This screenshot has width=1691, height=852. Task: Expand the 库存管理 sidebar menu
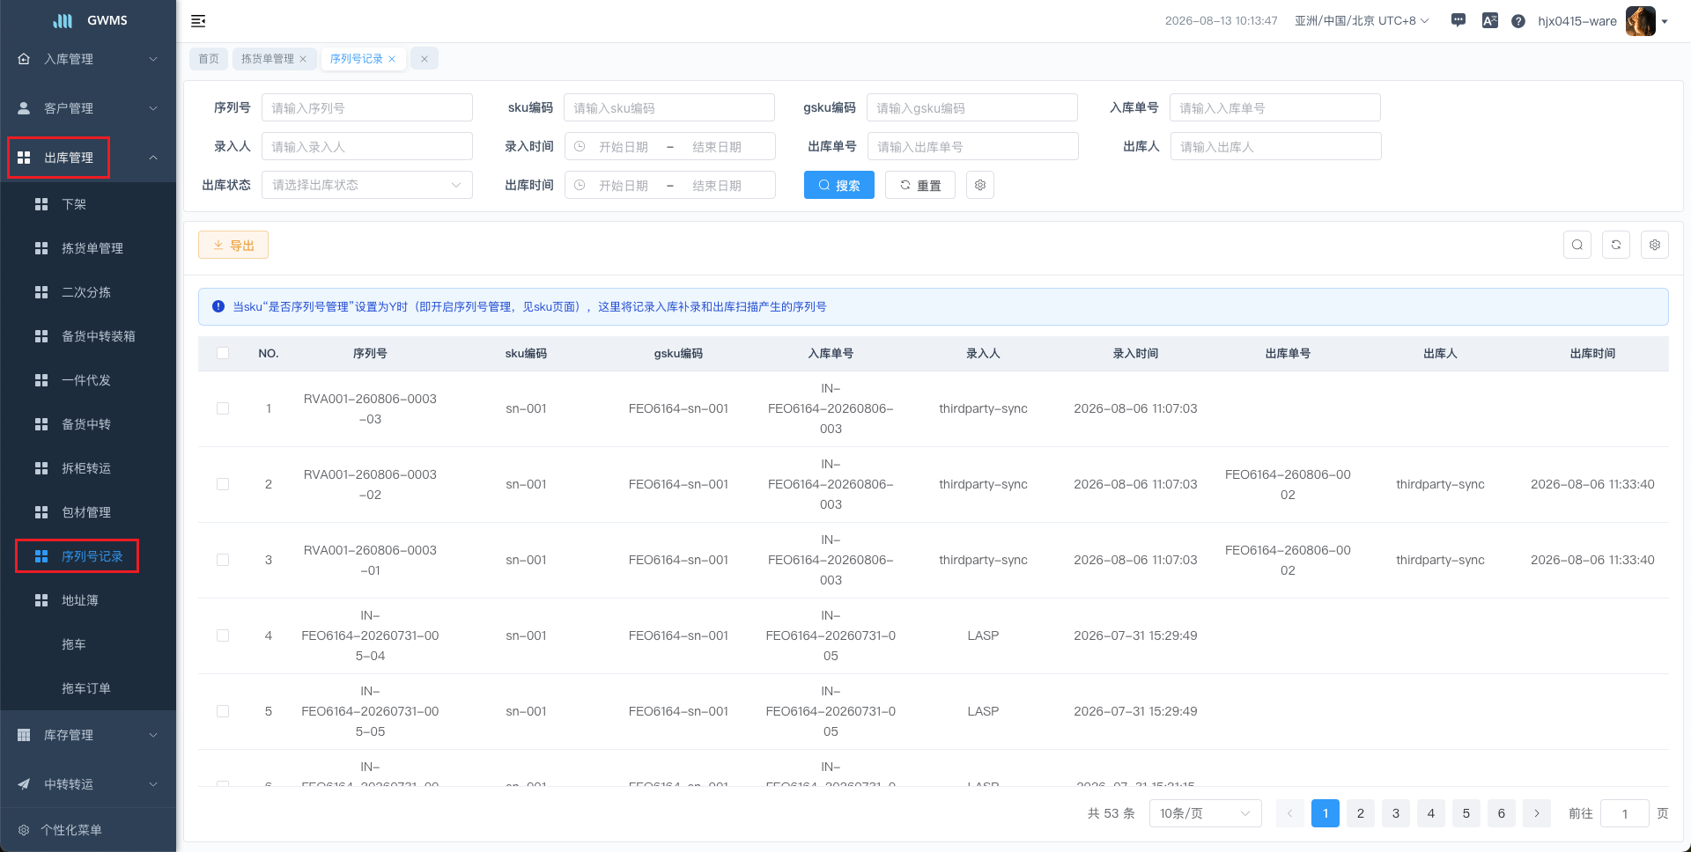[88, 735]
